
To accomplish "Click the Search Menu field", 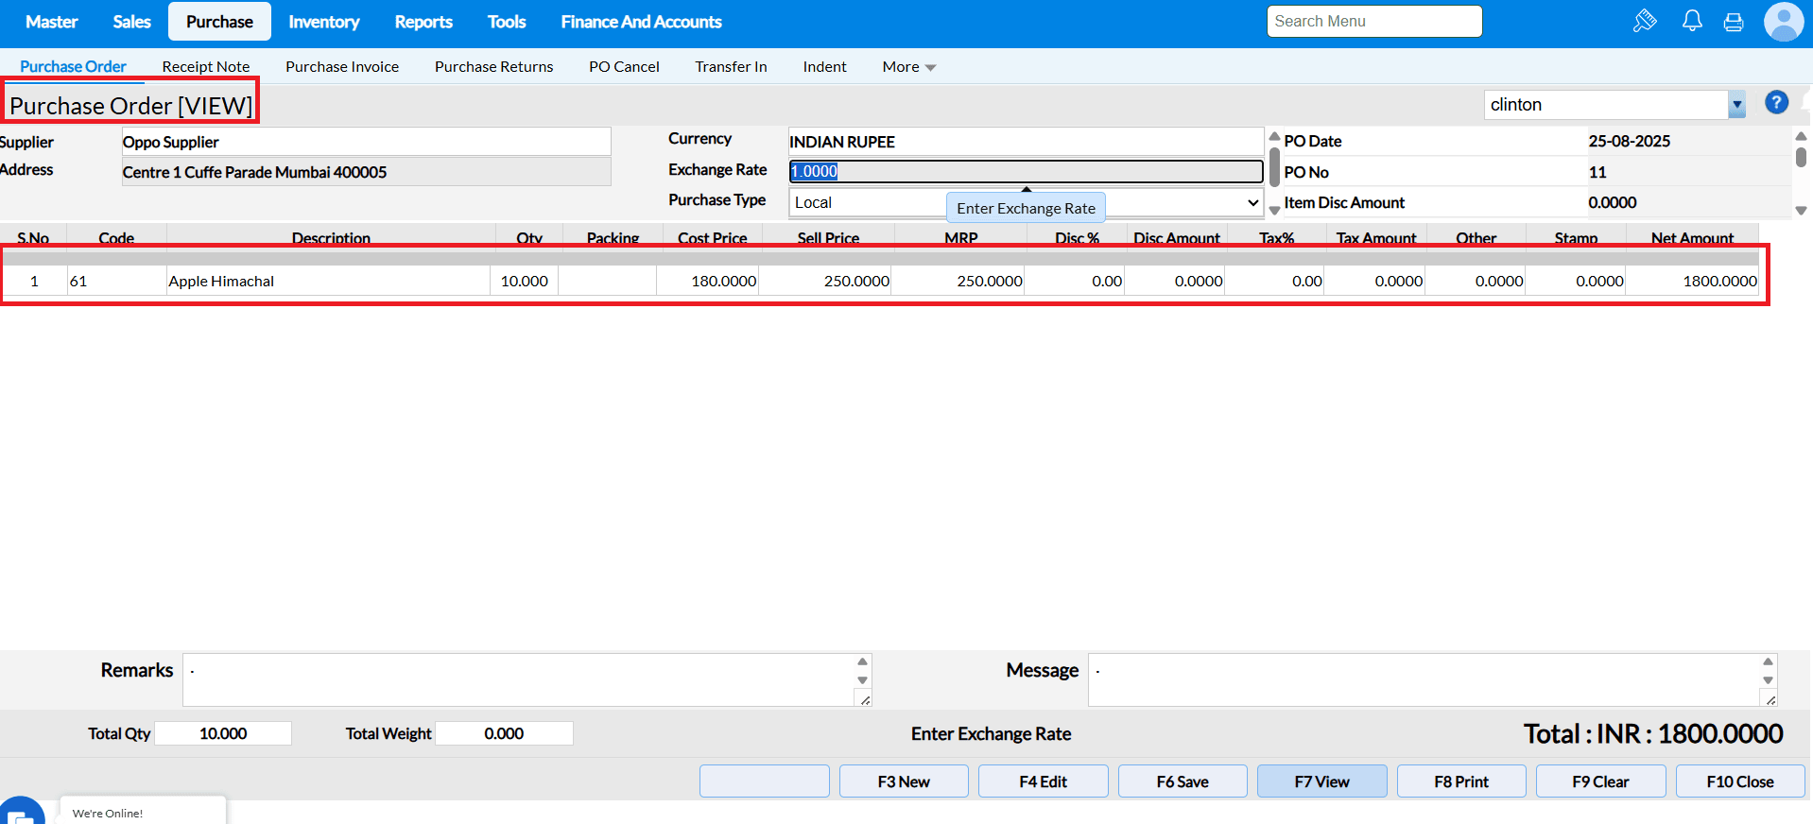I will coord(1373,22).
